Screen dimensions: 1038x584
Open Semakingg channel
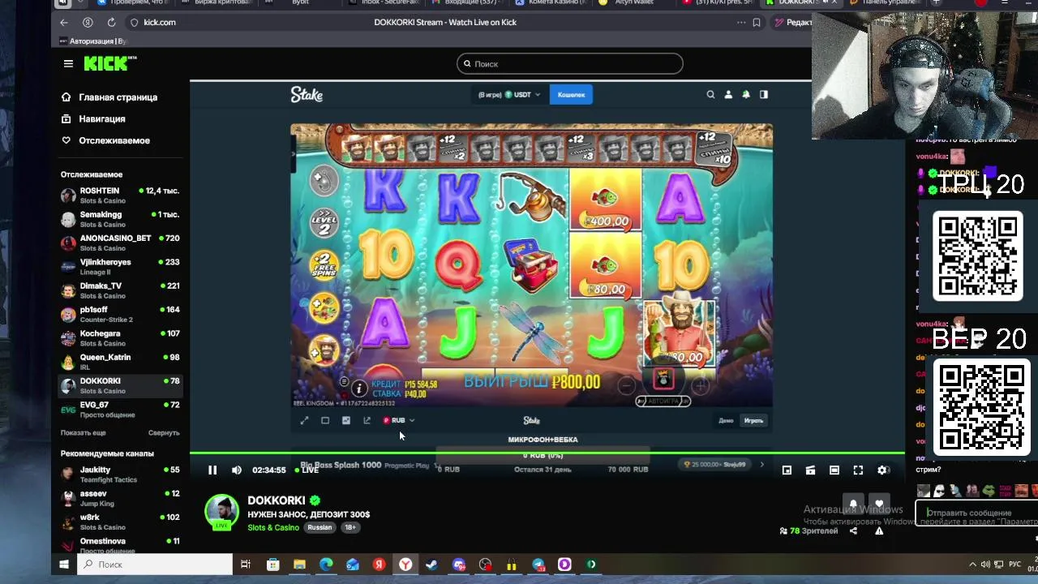120,219
